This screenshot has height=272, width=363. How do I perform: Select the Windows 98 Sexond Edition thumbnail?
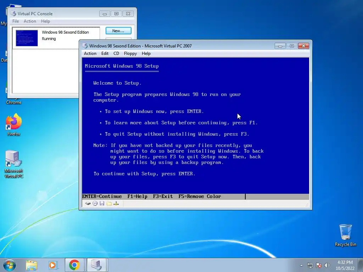click(27, 38)
